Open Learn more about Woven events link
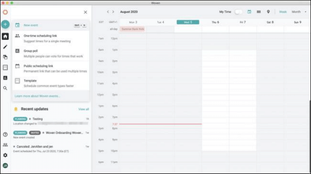Image resolution: width=311 pixels, height=174 pixels. (37, 96)
